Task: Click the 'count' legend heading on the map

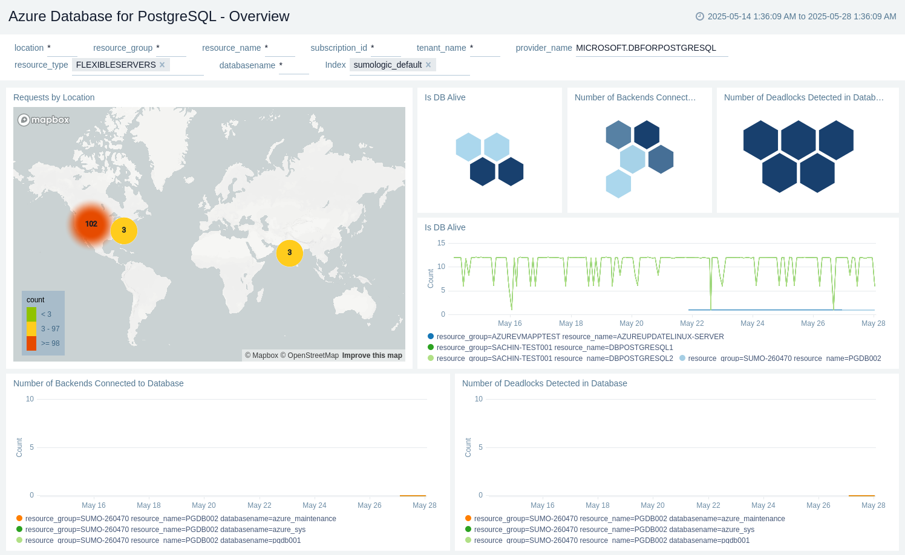Action: click(36, 300)
